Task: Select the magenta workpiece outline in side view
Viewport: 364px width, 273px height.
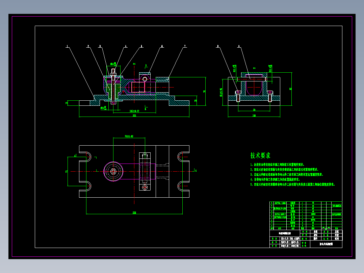Action: pos(254,85)
